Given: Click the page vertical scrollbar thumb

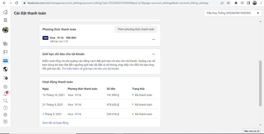Looking at the screenshot, I should [x=260, y=83].
